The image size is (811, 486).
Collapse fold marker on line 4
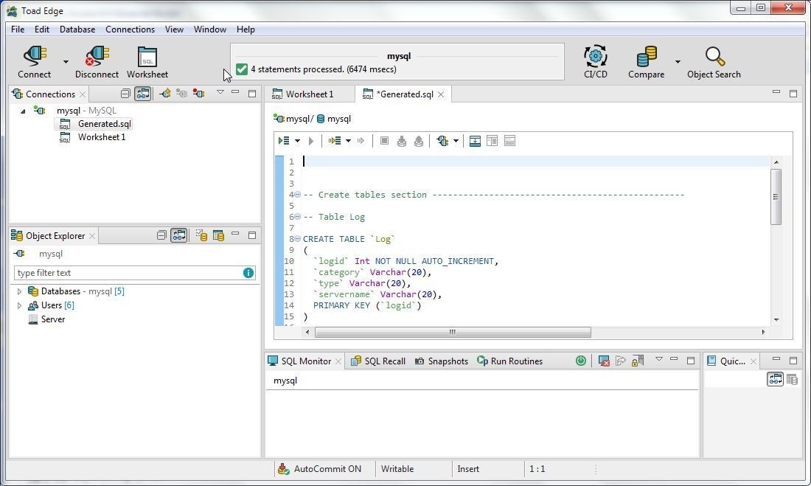(297, 195)
